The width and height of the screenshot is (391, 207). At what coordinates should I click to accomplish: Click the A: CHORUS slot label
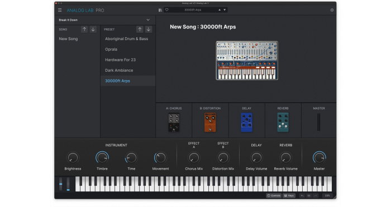pyautogui.click(x=174, y=109)
